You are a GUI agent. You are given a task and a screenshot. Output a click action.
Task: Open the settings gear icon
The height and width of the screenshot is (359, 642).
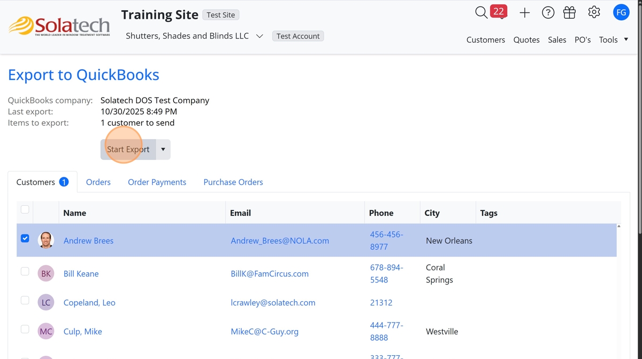coord(594,12)
